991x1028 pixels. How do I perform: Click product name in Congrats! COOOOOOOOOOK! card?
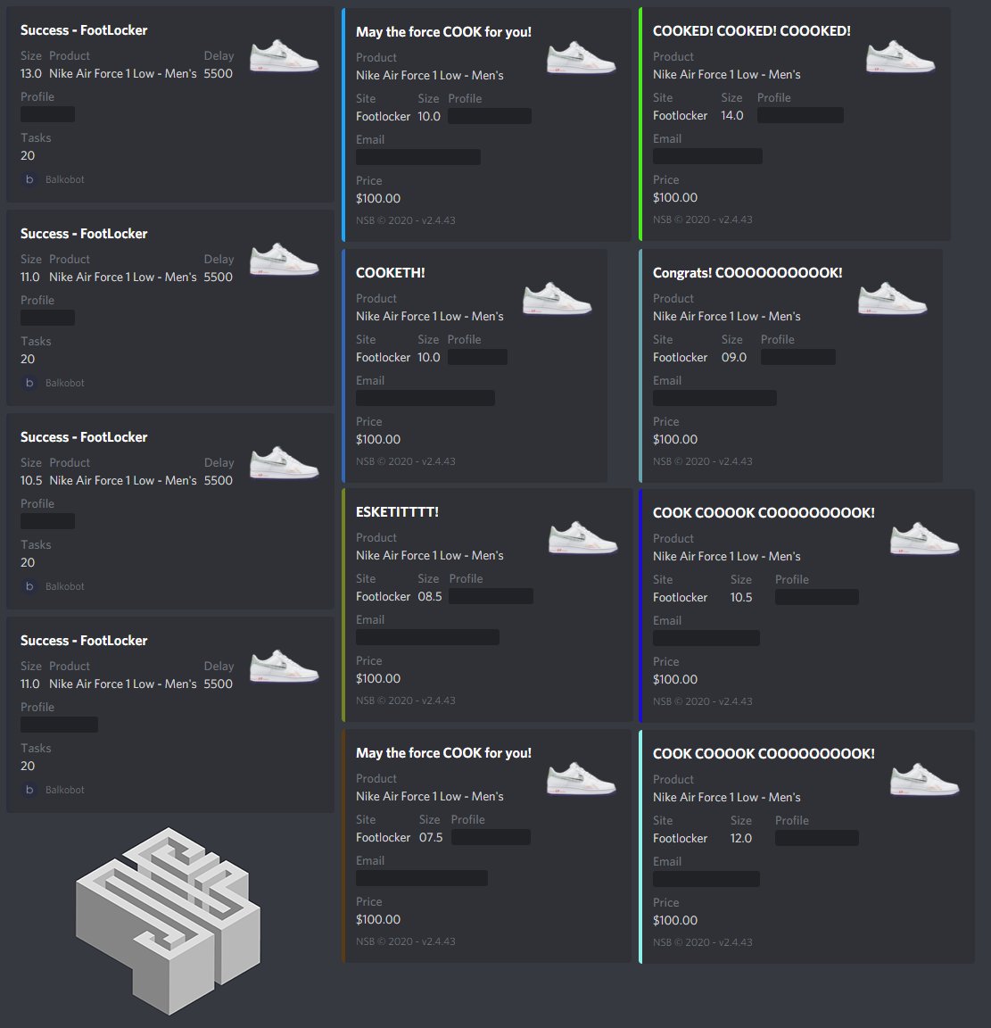pos(727,316)
